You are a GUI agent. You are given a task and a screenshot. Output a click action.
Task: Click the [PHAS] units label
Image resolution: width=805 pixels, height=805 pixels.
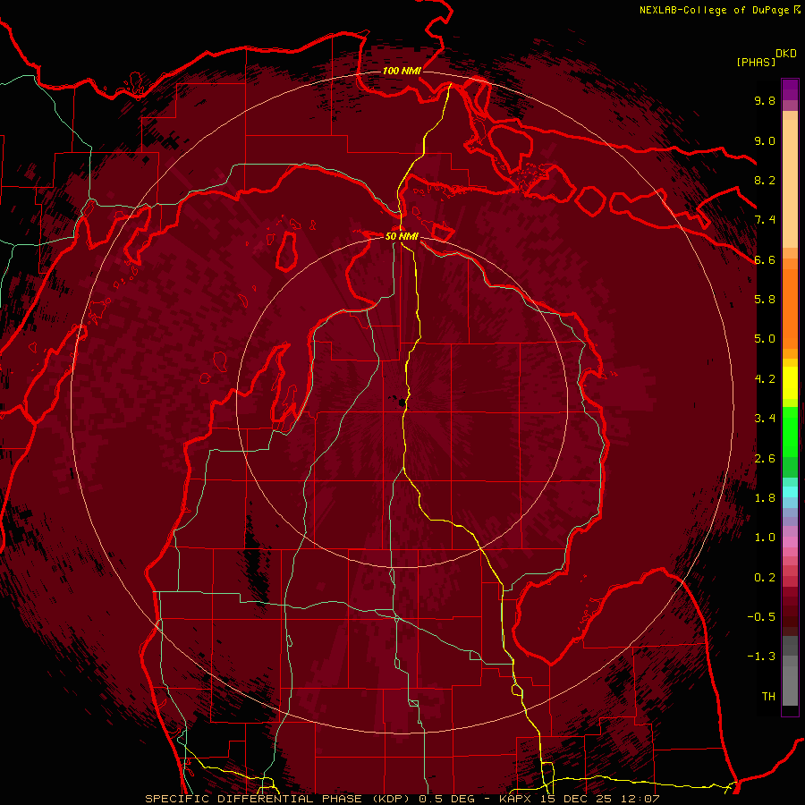[756, 62]
